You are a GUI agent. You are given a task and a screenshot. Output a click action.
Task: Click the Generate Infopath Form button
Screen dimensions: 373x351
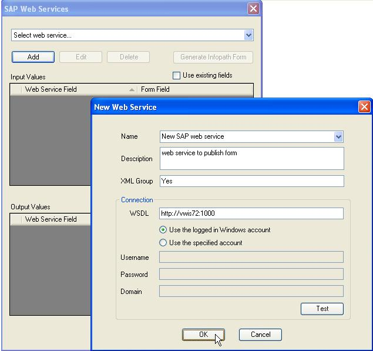coord(213,57)
